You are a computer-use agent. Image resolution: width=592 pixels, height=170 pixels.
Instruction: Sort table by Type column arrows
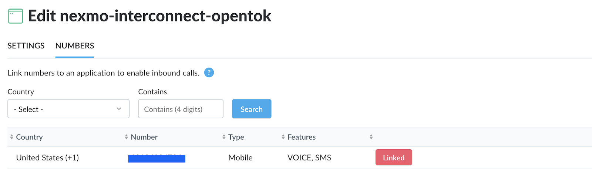tap(224, 137)
